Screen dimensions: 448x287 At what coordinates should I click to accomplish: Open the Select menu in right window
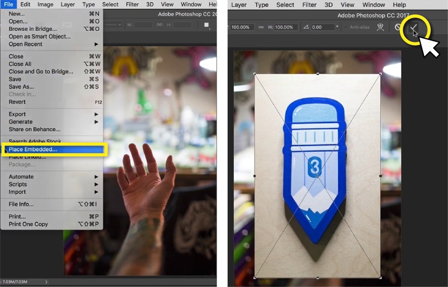[285, 5]
